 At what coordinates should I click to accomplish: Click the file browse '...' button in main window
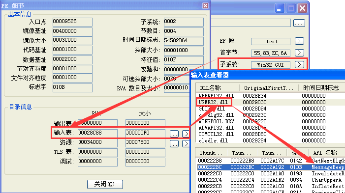click(299, 23)
